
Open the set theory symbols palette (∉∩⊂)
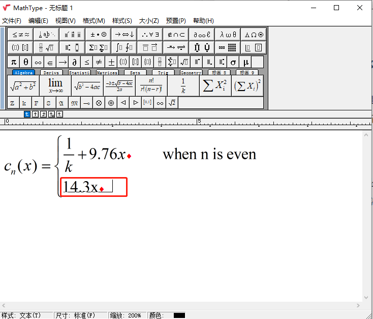pos(176,35)
